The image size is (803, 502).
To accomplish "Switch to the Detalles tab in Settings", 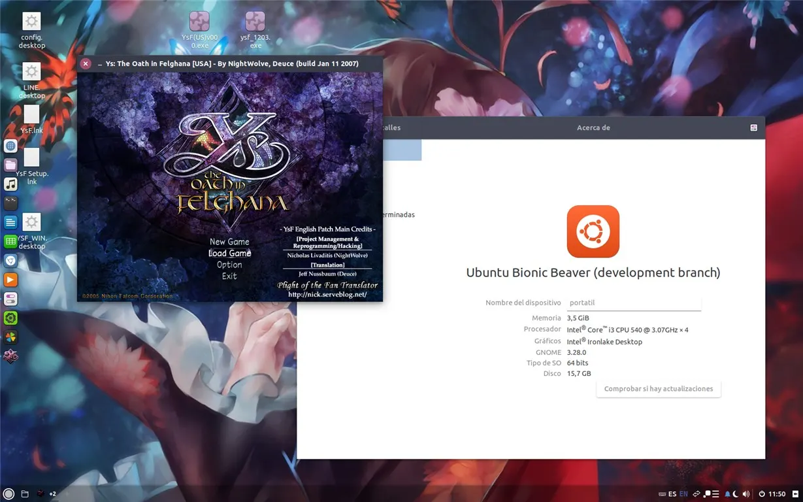I will coord(393,127).
